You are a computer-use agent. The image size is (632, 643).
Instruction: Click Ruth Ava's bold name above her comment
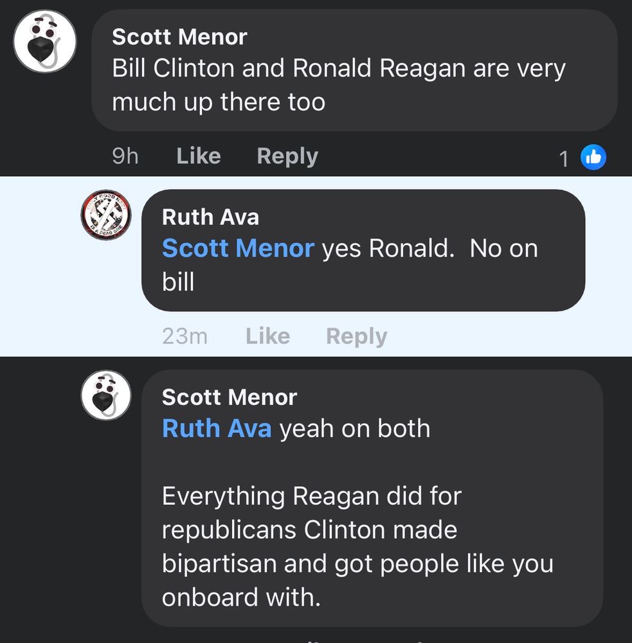point(210,217)
